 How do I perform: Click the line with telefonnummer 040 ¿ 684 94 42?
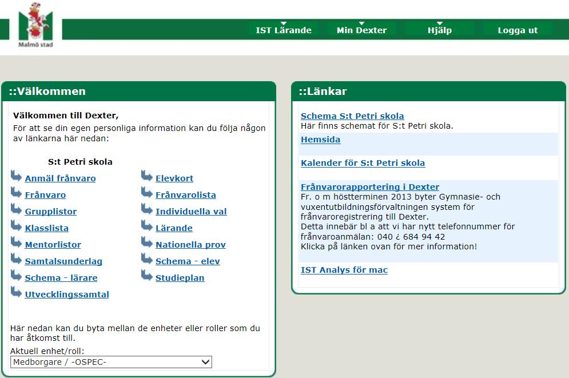(x=373, y=237)
